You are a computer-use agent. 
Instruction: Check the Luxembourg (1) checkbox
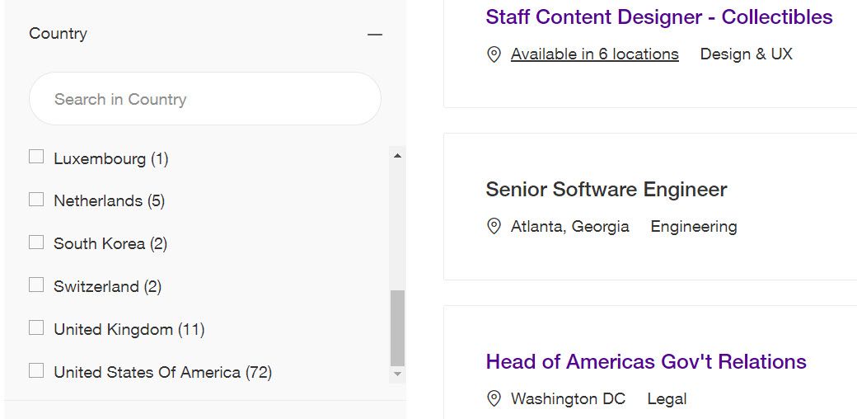coord(36,157)
